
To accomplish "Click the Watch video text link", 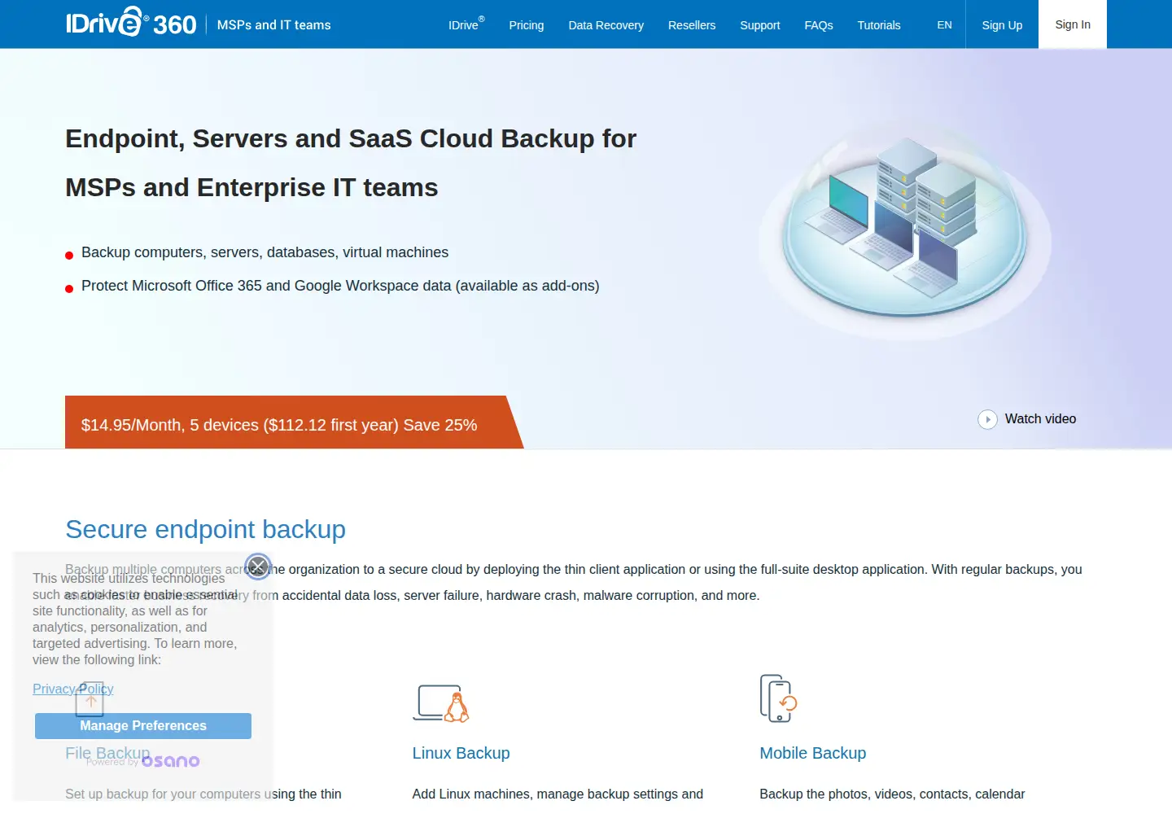I will click(x=1040, y=418).
